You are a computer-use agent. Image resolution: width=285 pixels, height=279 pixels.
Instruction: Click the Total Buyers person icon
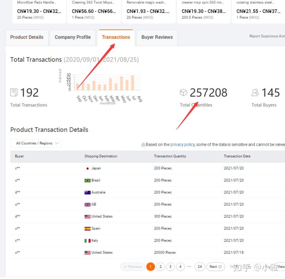pos(255,93)
